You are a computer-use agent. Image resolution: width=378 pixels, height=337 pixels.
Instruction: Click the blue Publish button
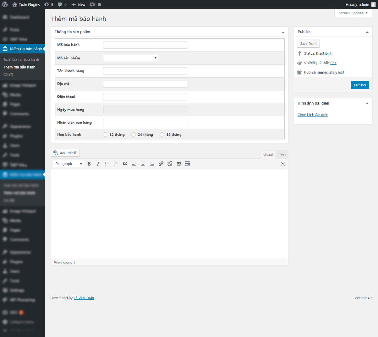360,85
